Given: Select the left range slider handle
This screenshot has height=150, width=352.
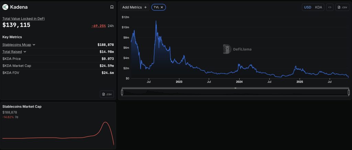Looking at the screenshot, I should pos(122,92).
